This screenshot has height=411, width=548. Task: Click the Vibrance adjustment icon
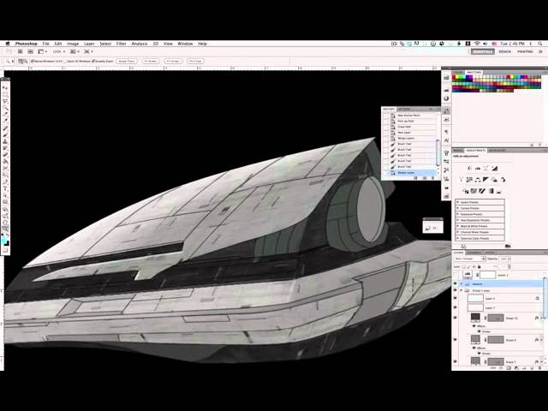point(462,179)
